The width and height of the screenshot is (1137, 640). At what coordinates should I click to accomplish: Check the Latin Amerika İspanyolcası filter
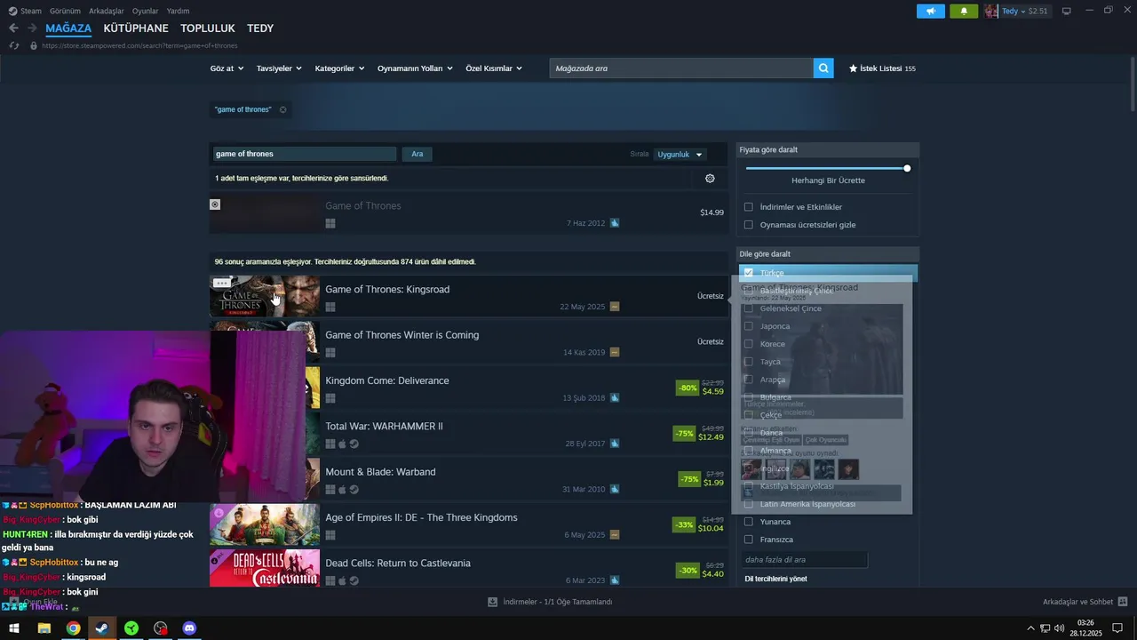[748, 504]
